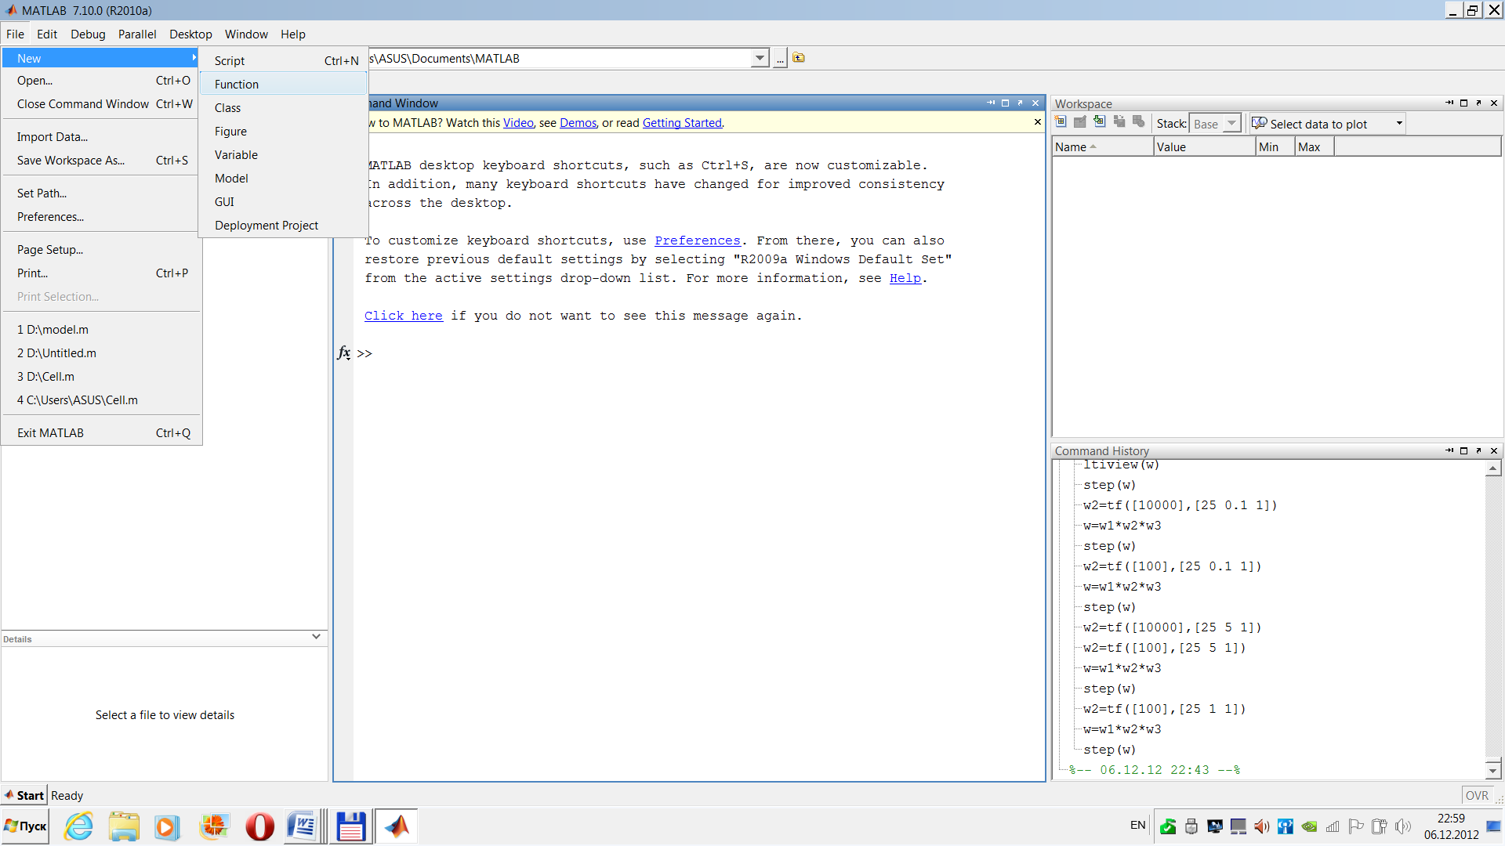The image size is (1505, 846).
Task: Click the EN language indicator
Action: click(x=1138, y=826)
